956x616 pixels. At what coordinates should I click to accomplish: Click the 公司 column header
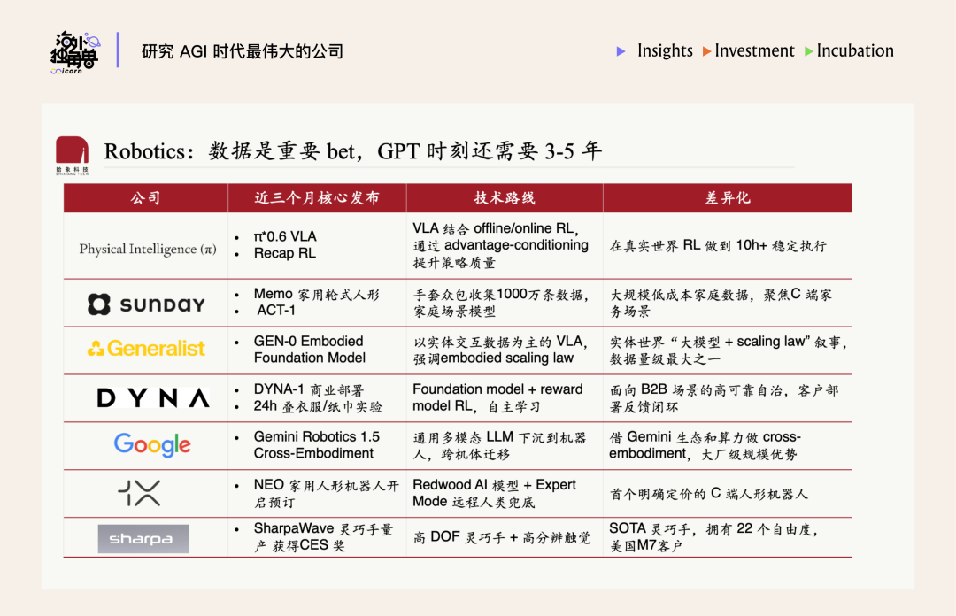[x=146, y=198]
